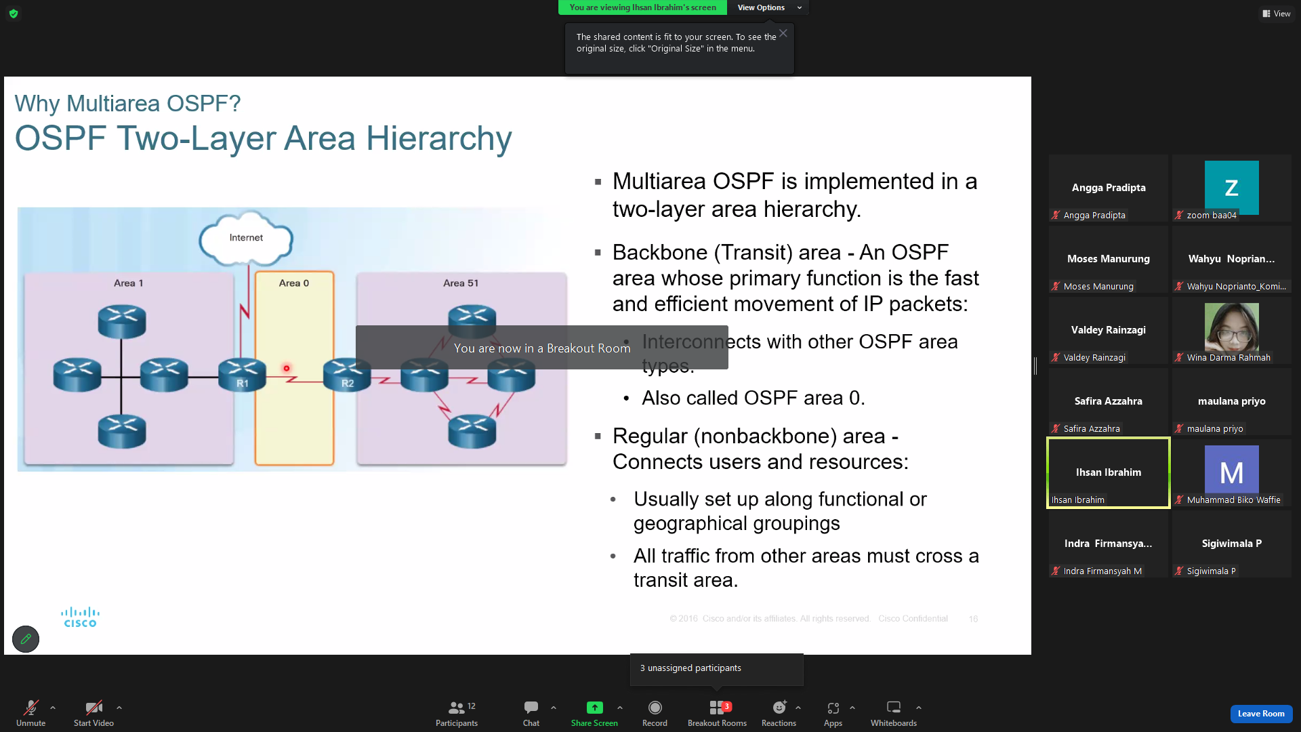Open the Participants panel

[457, 713]
